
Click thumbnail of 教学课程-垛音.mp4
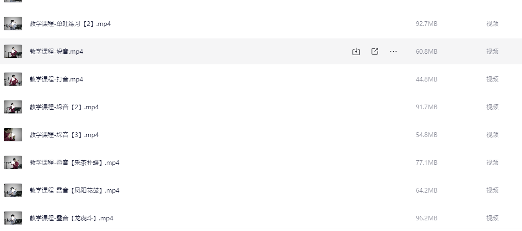[13, 51]
